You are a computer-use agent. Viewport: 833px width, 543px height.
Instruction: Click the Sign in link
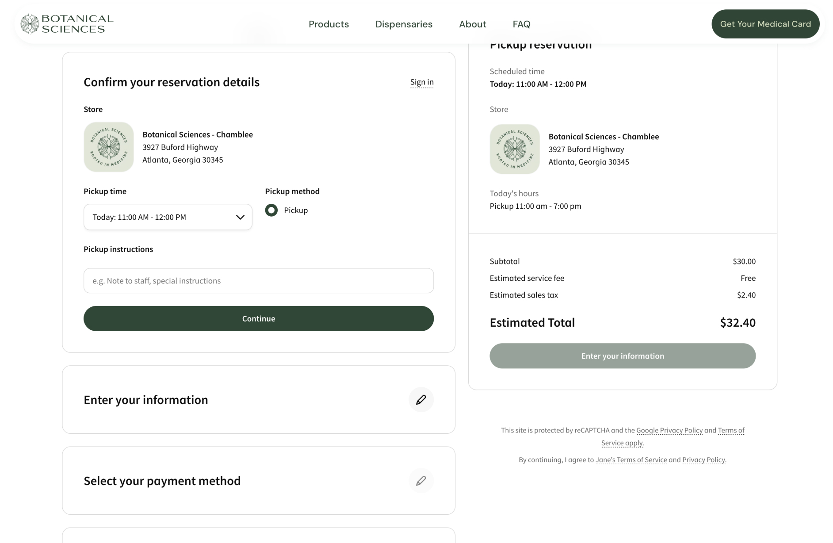coord(421,82)
